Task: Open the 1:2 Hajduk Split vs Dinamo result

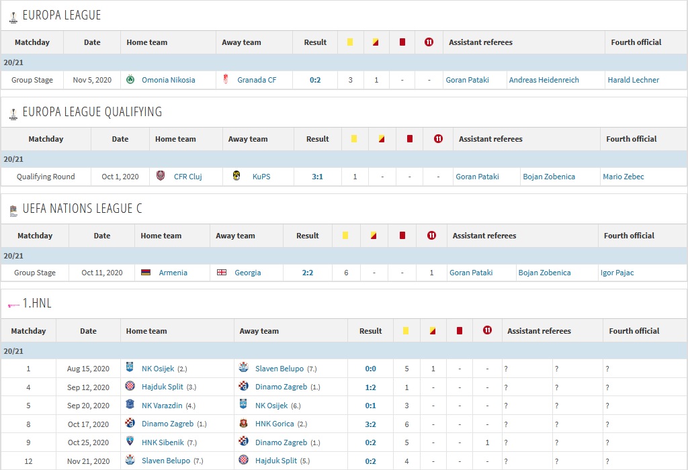Action: 370,387
